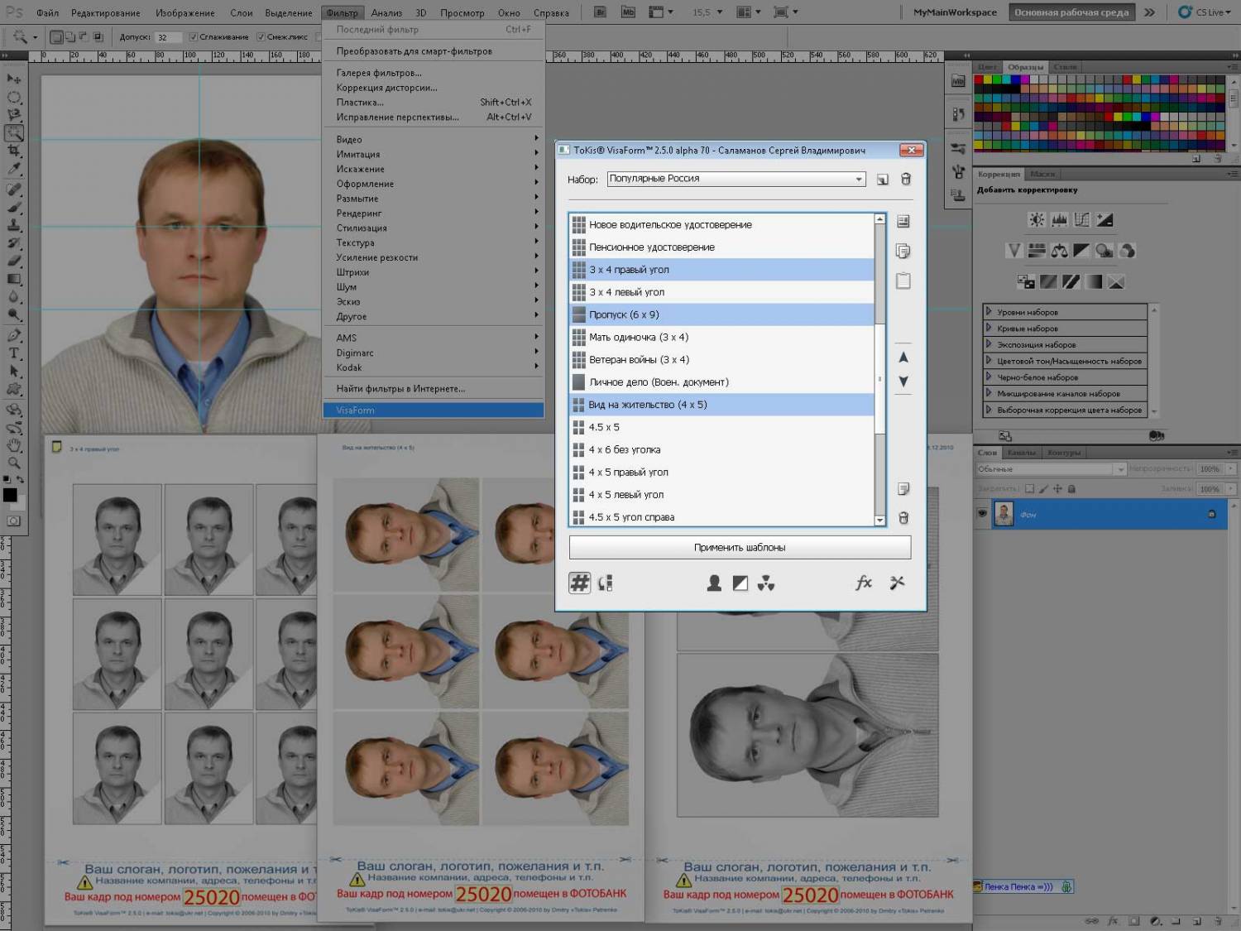Select the Crop tool
Screen dimensions: 1241x931
(x=14, y=151)
